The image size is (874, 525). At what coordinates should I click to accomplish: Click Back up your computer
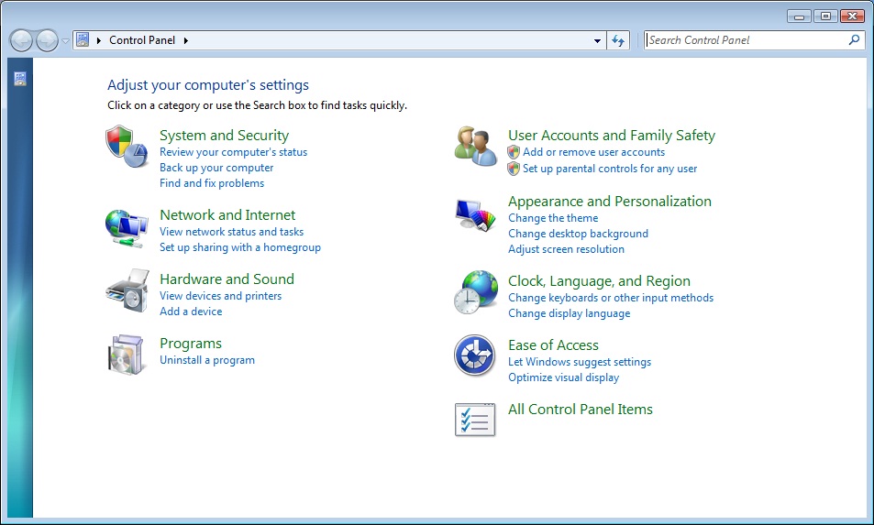coord(216,168)
